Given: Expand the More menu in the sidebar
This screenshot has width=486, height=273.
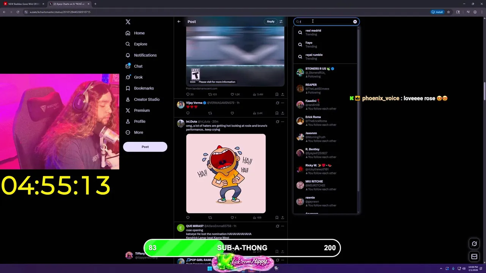Looking at the screenshot, I should point(134,132).
